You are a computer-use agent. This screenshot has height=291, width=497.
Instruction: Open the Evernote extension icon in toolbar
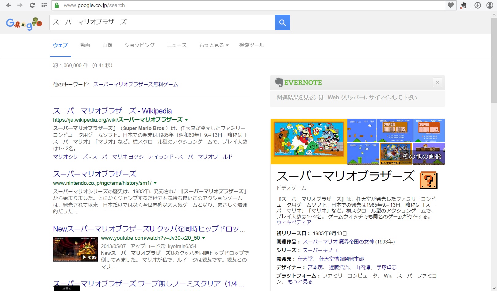(464, 5)
